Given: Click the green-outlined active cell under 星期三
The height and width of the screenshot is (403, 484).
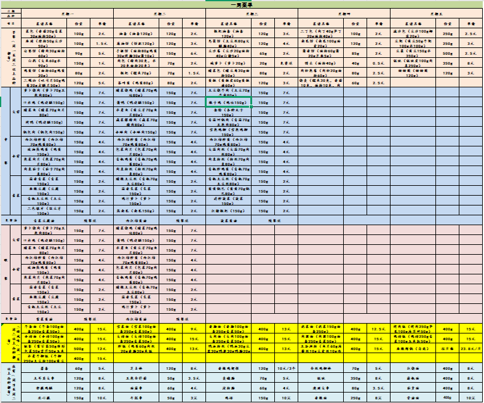Looking at the screenshot, I should [228, 103].
